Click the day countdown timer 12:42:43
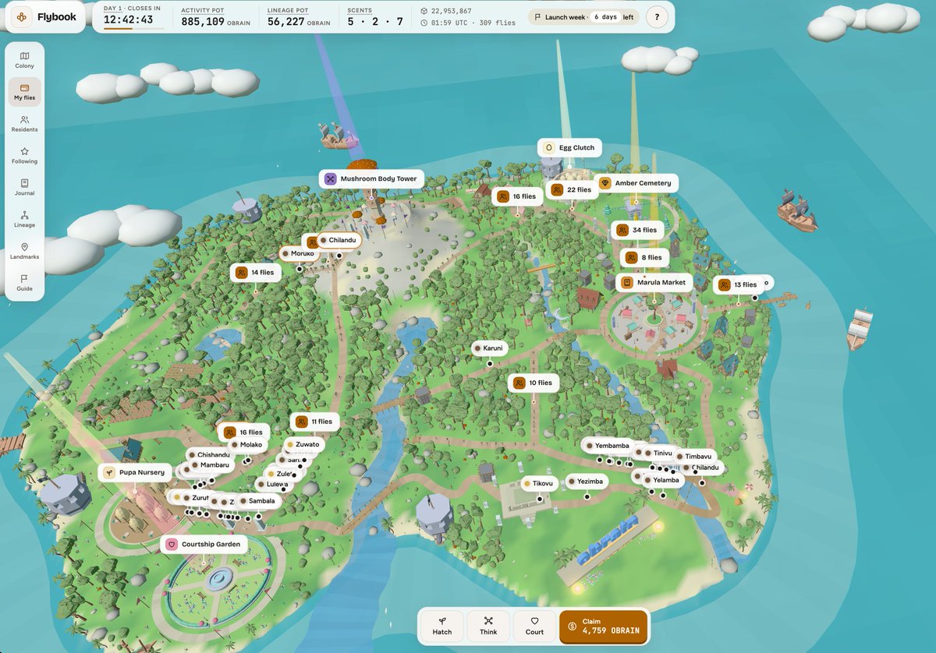 click(129, 19)
